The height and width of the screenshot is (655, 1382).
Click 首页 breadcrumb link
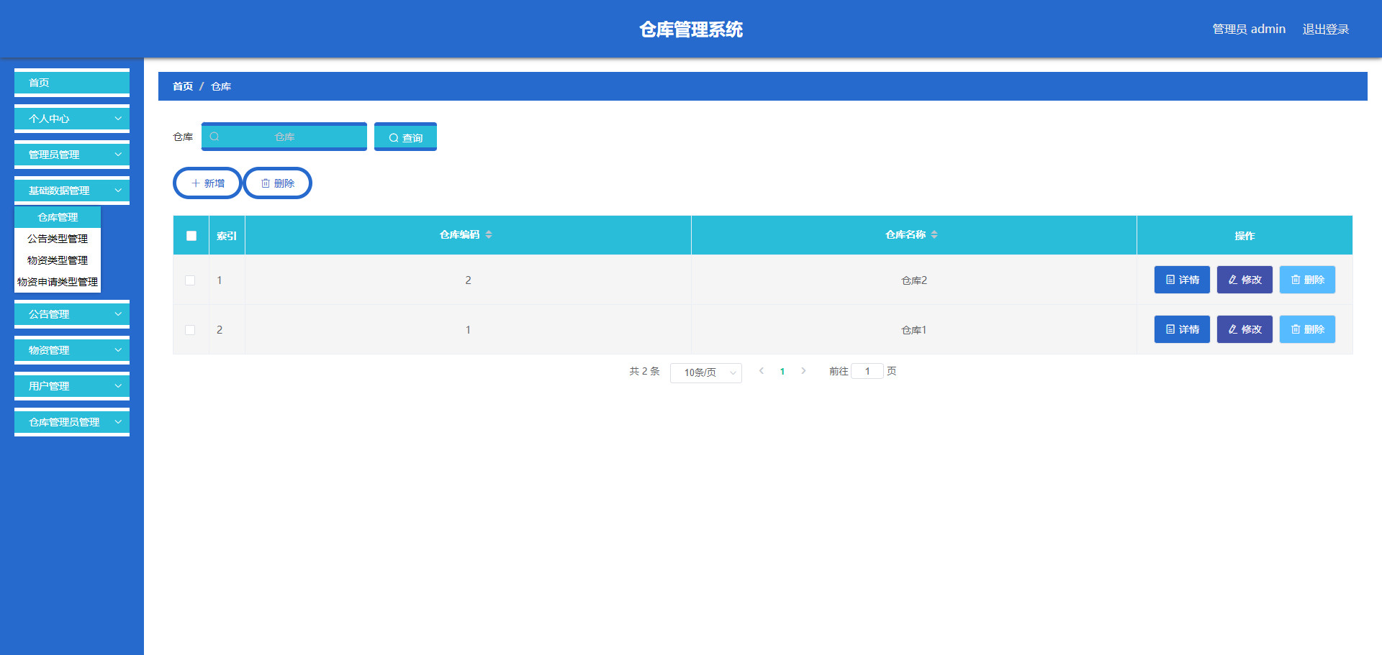(183, 86)
